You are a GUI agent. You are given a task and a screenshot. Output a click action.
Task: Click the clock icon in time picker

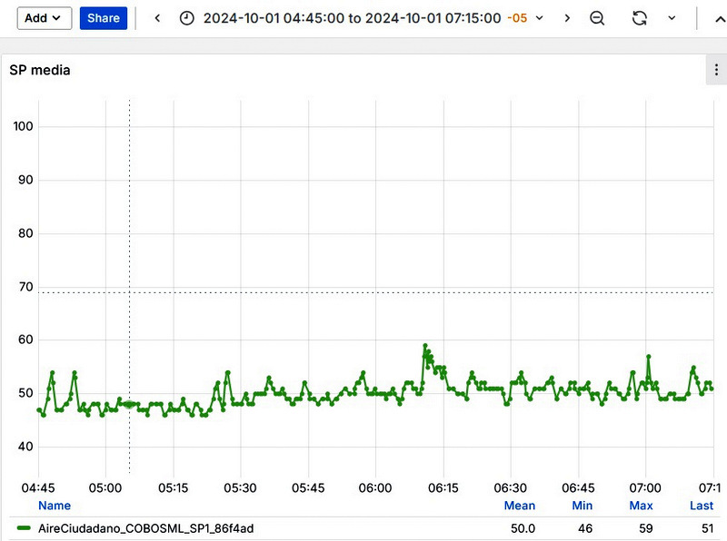tap(187, 18)
